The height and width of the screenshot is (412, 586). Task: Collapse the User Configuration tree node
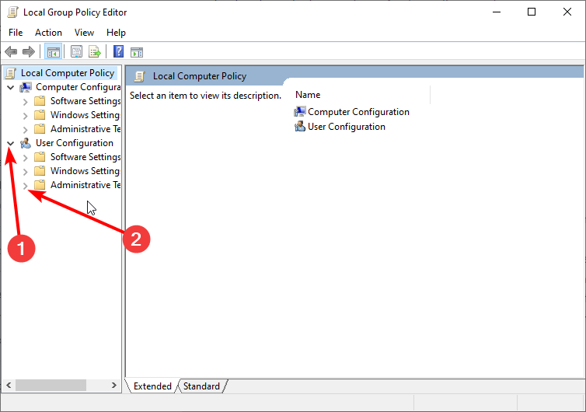[x=10, y=143]
